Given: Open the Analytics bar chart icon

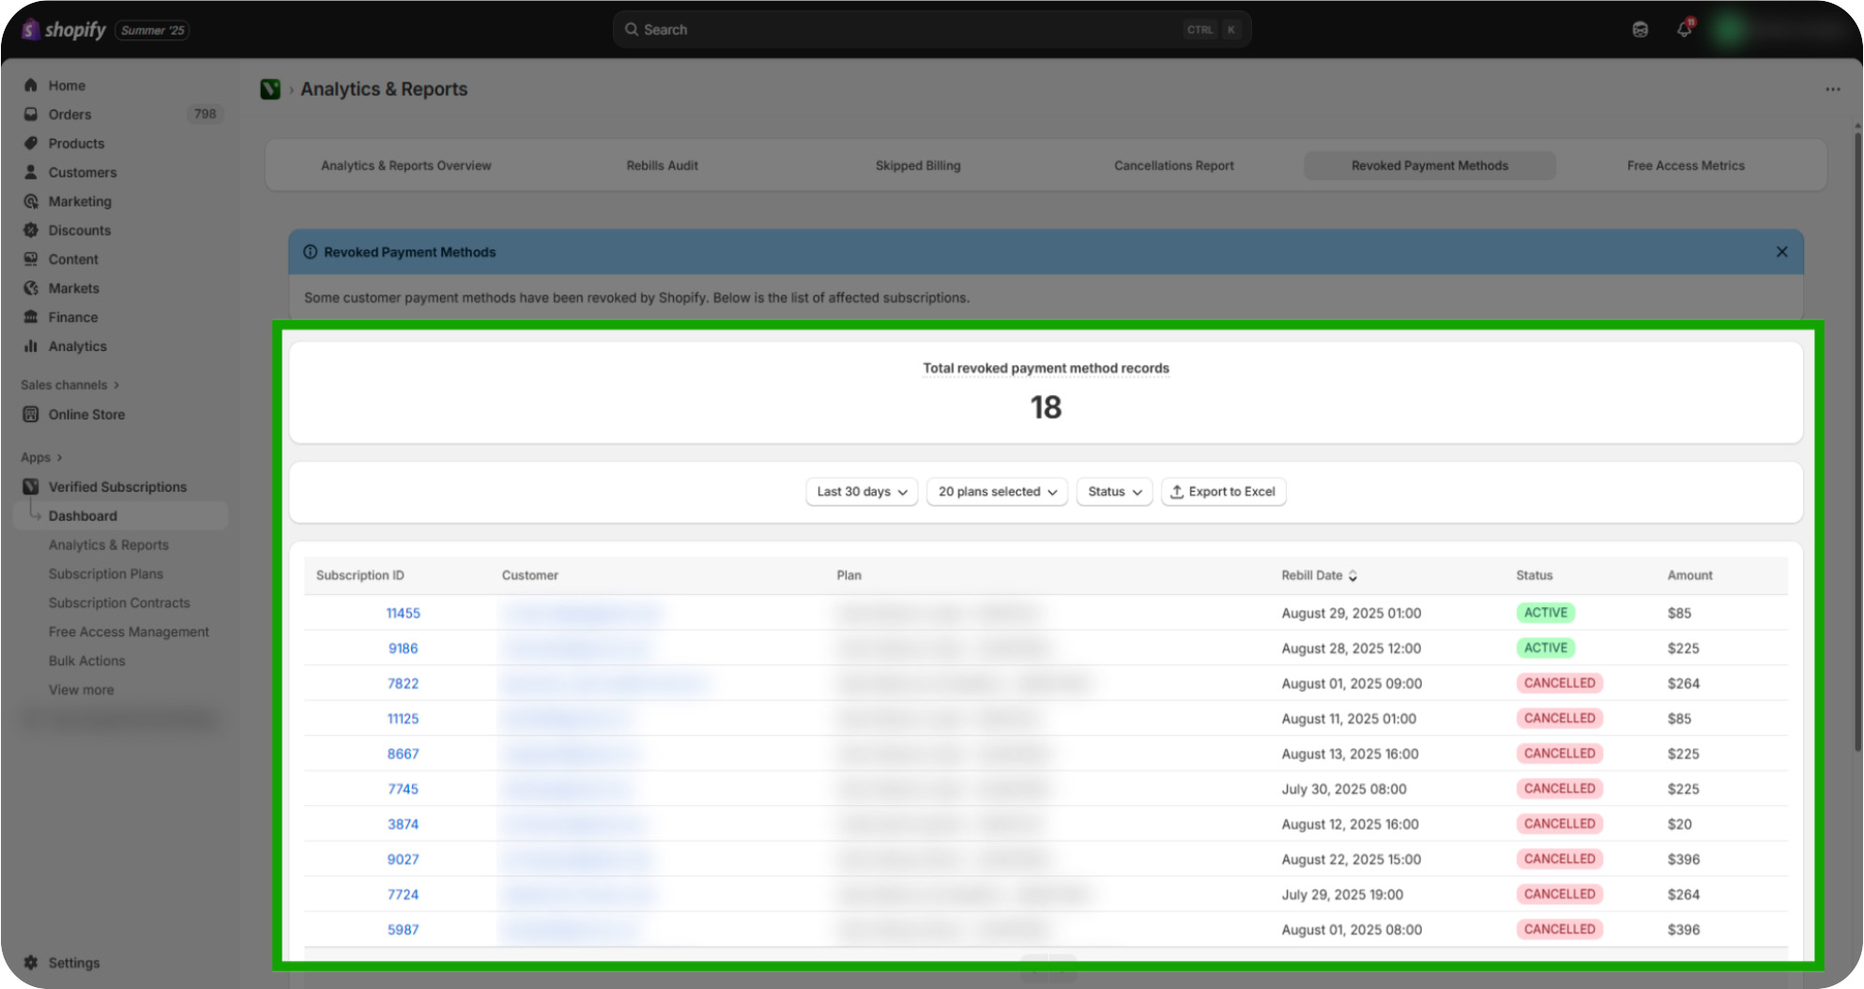Looking at the screenshot, I should [31, 347].
